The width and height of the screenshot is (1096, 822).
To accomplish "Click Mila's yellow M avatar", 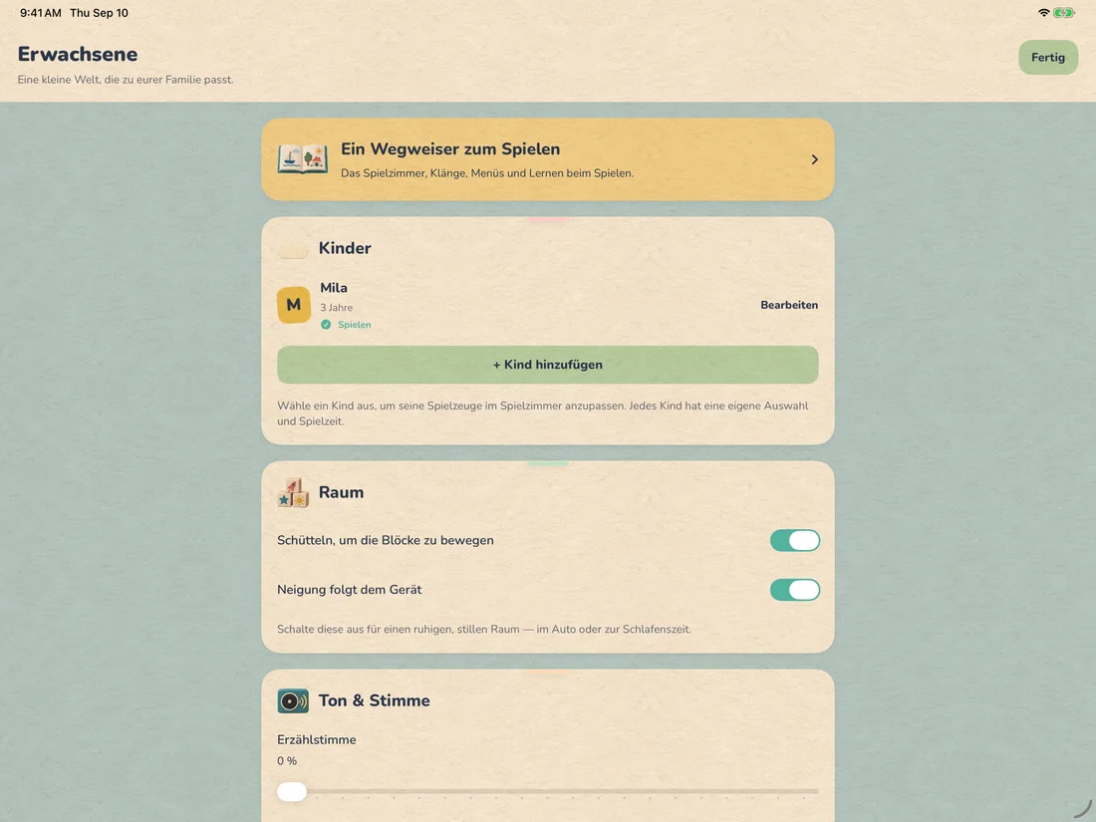I will click(294, 305).
